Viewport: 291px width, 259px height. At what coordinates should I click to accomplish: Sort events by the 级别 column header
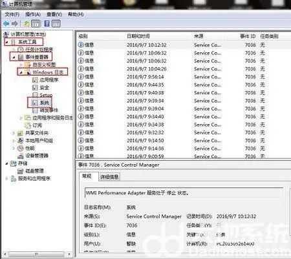coord(83,36)
